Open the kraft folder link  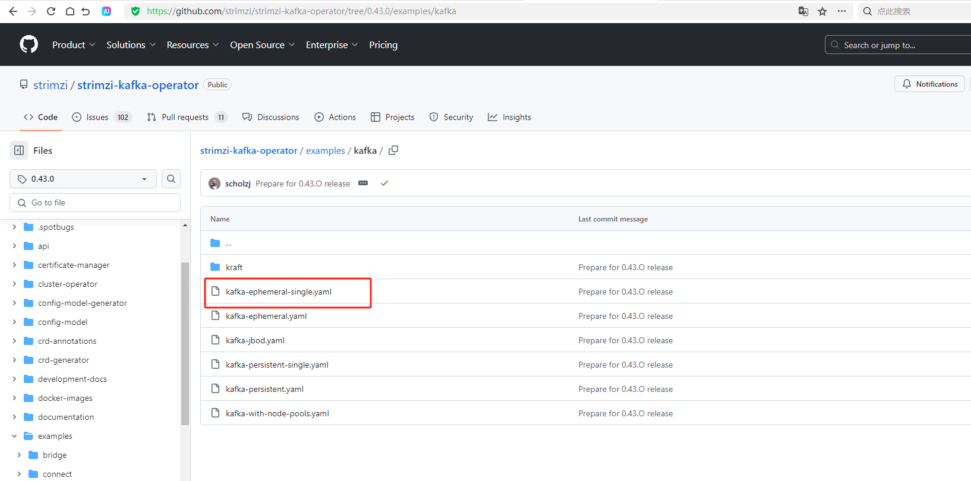click(x=234, y=267)
